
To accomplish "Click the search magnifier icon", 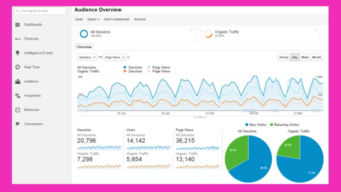I will pos(18,11).
